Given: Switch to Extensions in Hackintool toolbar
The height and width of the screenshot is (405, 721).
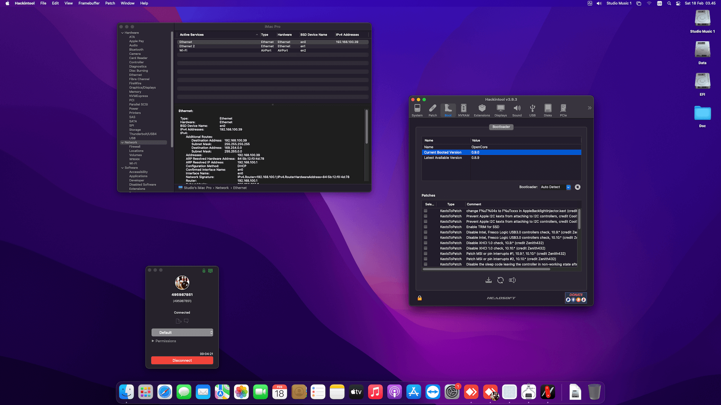Looking at the screenshot, I should coord(482,111).
